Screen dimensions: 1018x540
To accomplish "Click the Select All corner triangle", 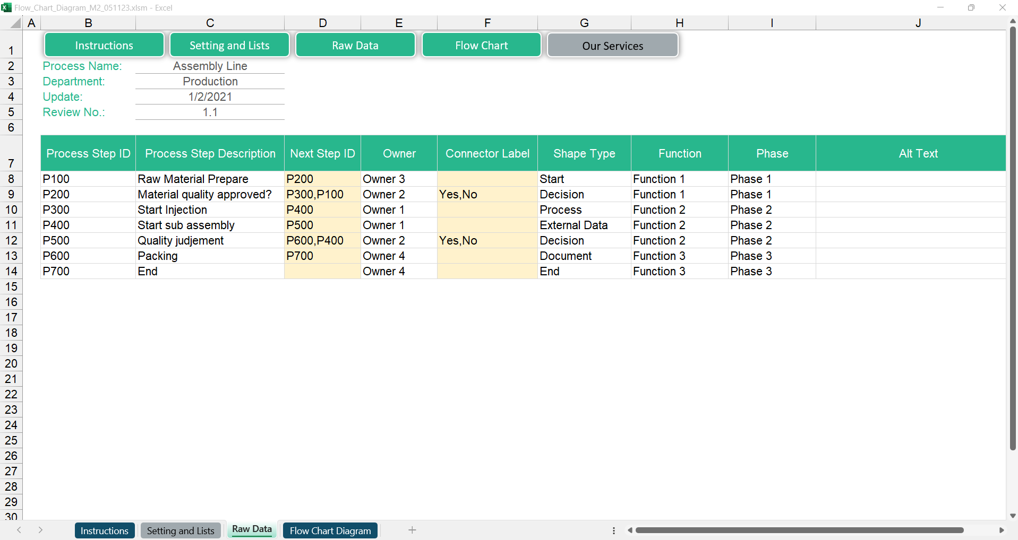I will coord(15,23).
